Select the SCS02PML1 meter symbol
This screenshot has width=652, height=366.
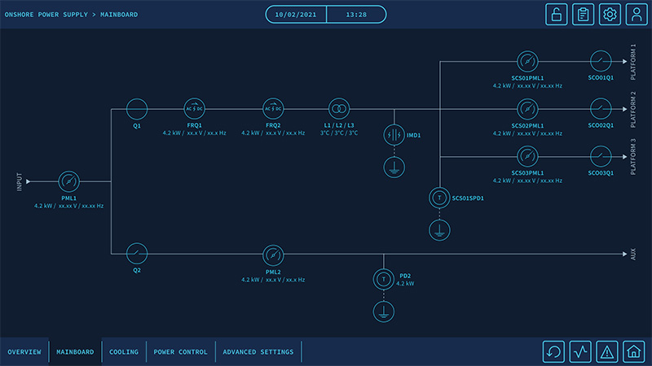click(x=527, y=109)
